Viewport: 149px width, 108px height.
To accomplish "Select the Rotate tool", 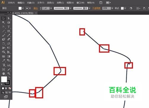I will pos(4,44).
